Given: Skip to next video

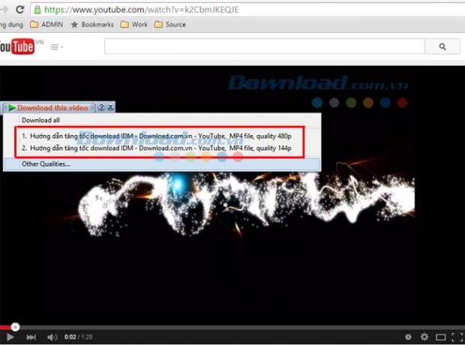Looking at the screenshot, I should coord(31,337).
